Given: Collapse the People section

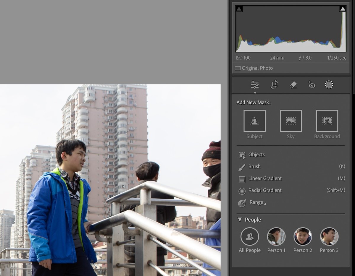Looking at the screenshot, I should click(x=240, y=220).
